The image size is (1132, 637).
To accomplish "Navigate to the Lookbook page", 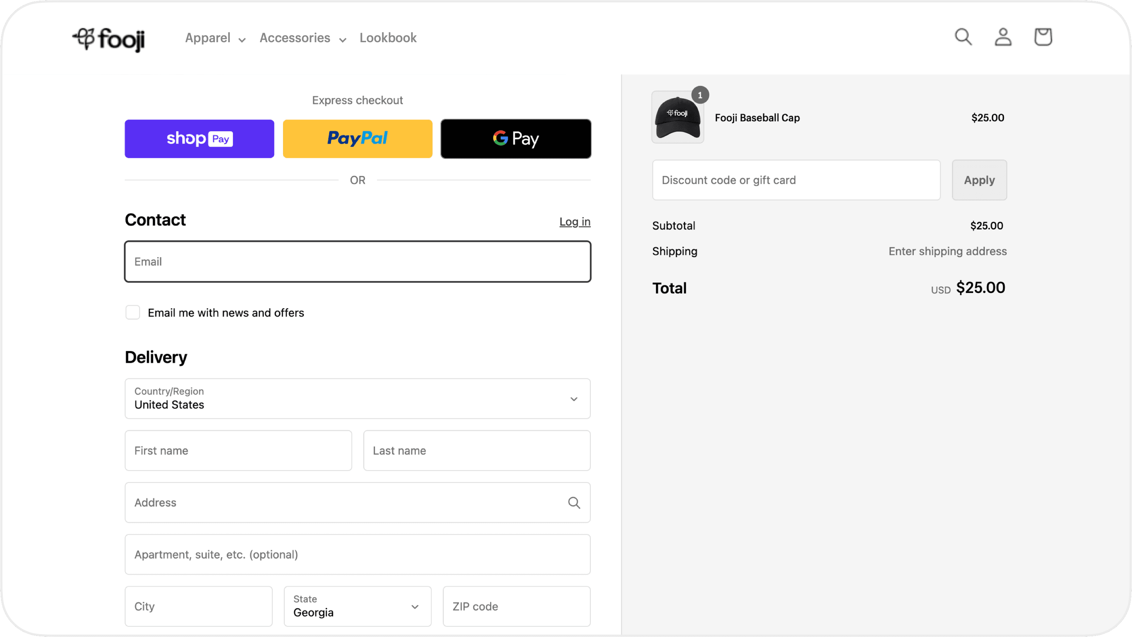I will point(388,38).
